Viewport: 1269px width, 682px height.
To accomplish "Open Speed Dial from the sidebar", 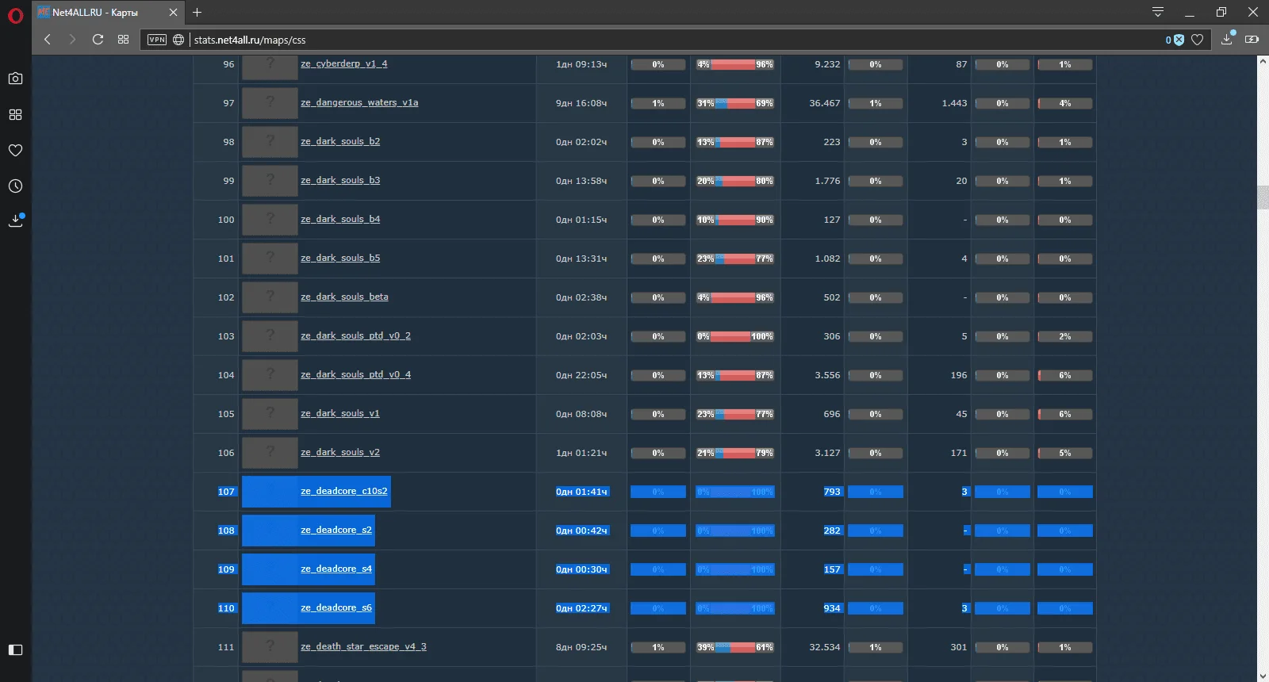I will coord(15,115).
